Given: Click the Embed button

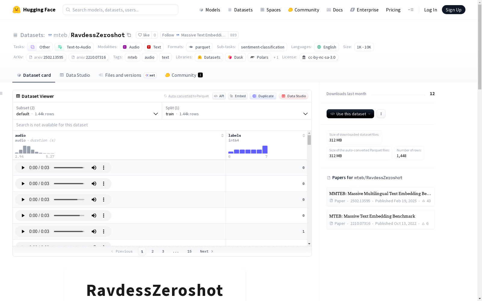Looking at the screenshot, I should click(x=238, y=96).
